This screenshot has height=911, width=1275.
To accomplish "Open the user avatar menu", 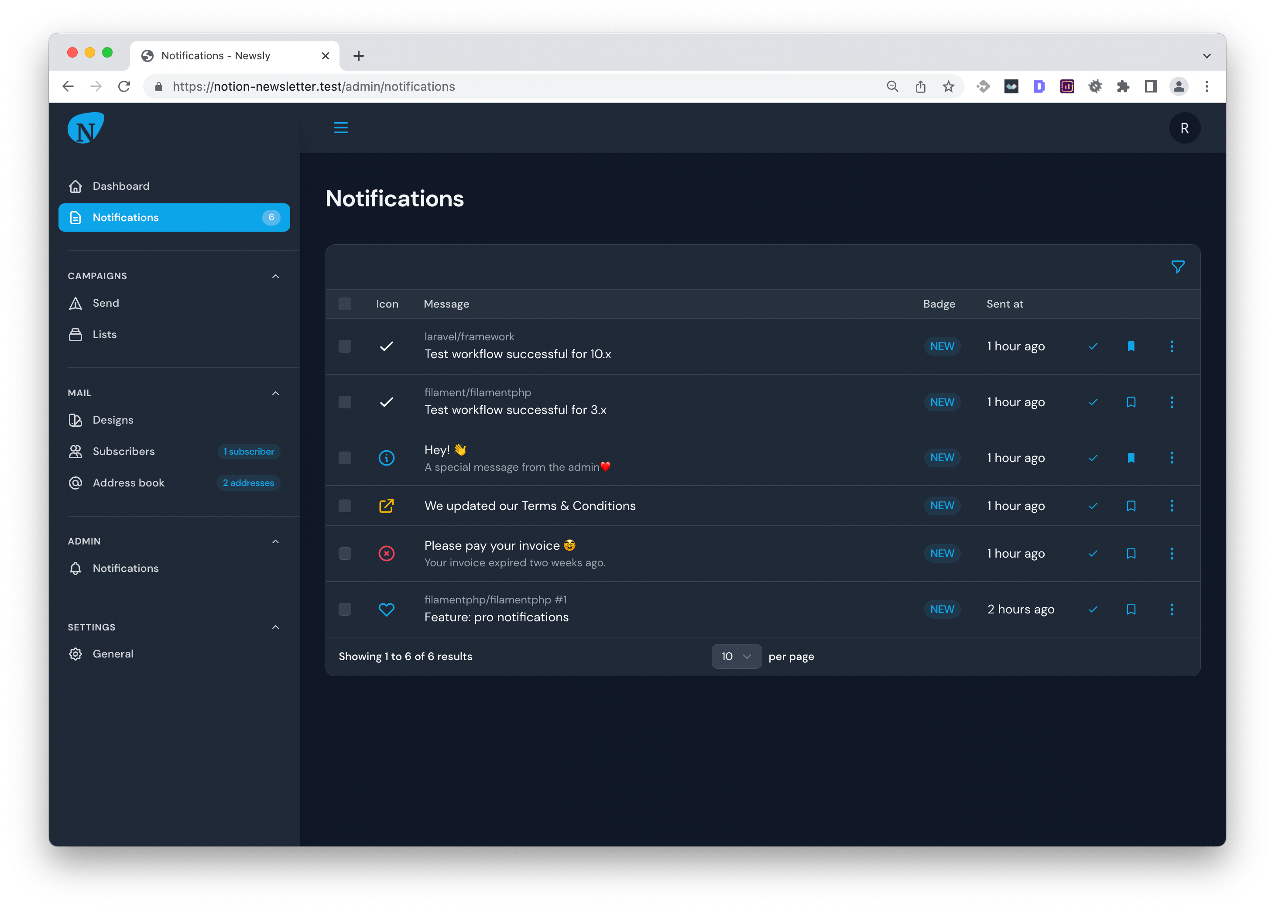I will [1185, 127].
